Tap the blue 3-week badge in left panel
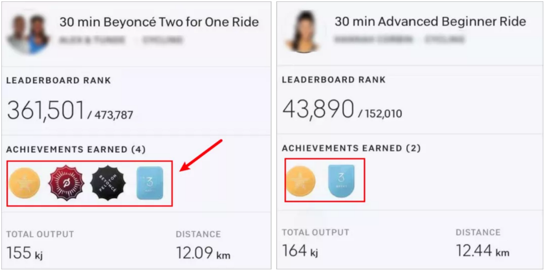The width and height of the screenshot is (546, 272). [x=150, y=183]
